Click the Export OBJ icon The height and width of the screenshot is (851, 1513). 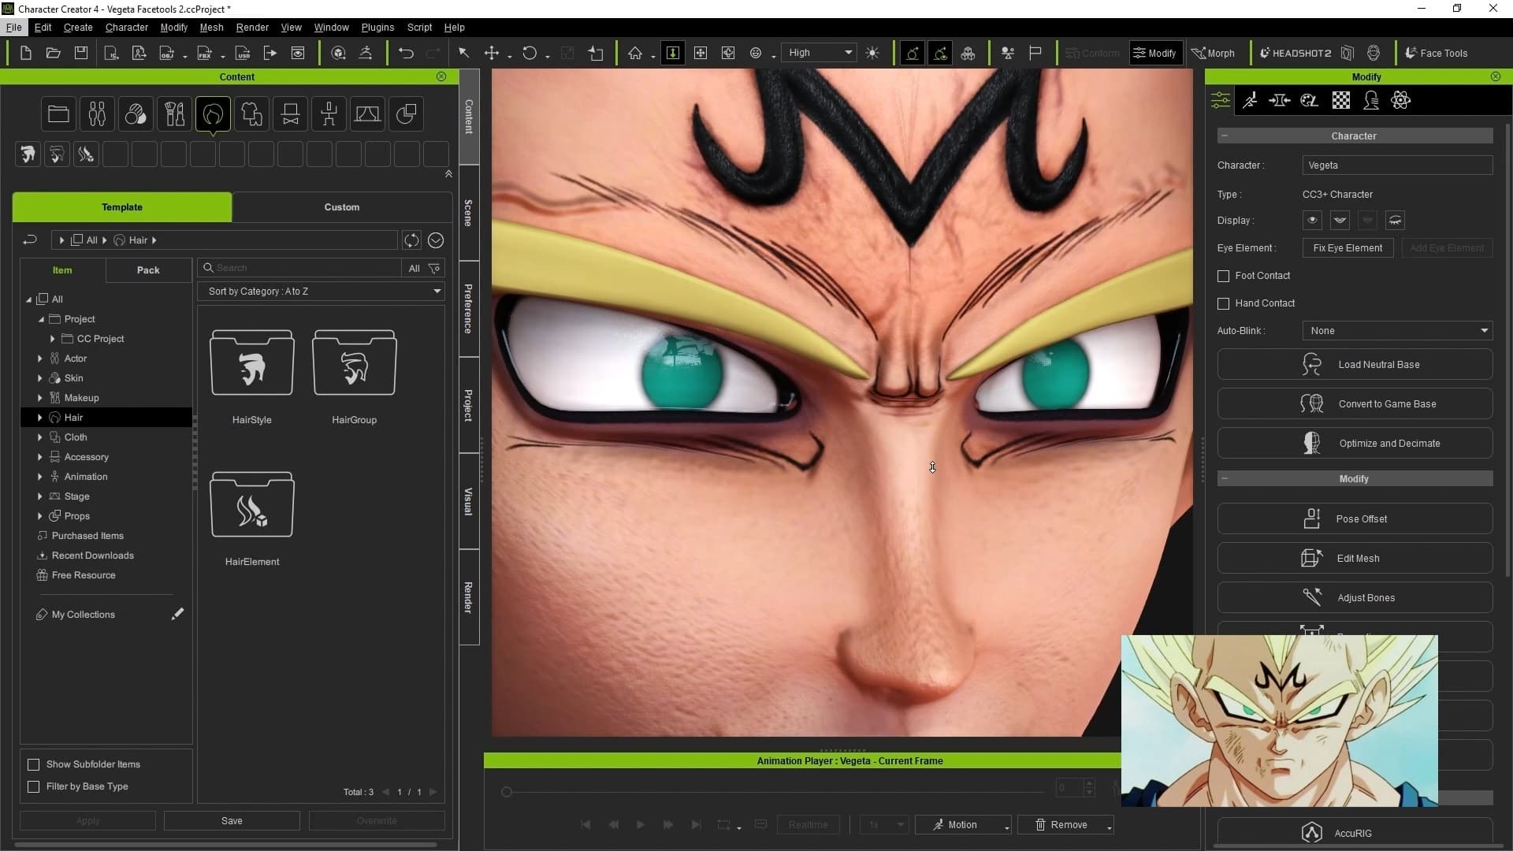[x=166, y=53]
